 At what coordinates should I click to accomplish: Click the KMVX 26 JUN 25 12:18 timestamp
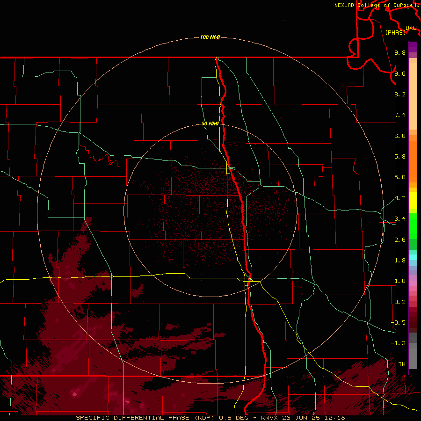coord(303,418)
